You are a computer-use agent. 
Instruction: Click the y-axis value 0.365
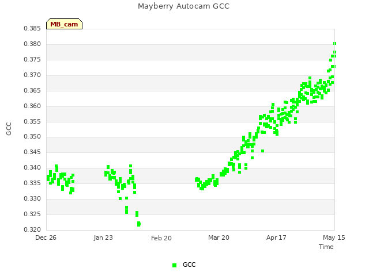pos(32,90)
